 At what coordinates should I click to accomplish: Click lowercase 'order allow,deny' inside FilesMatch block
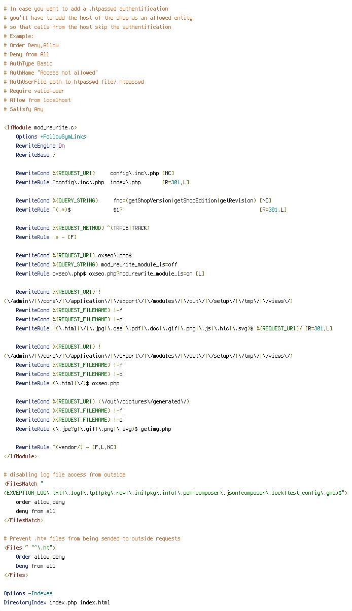pos(40,502)
